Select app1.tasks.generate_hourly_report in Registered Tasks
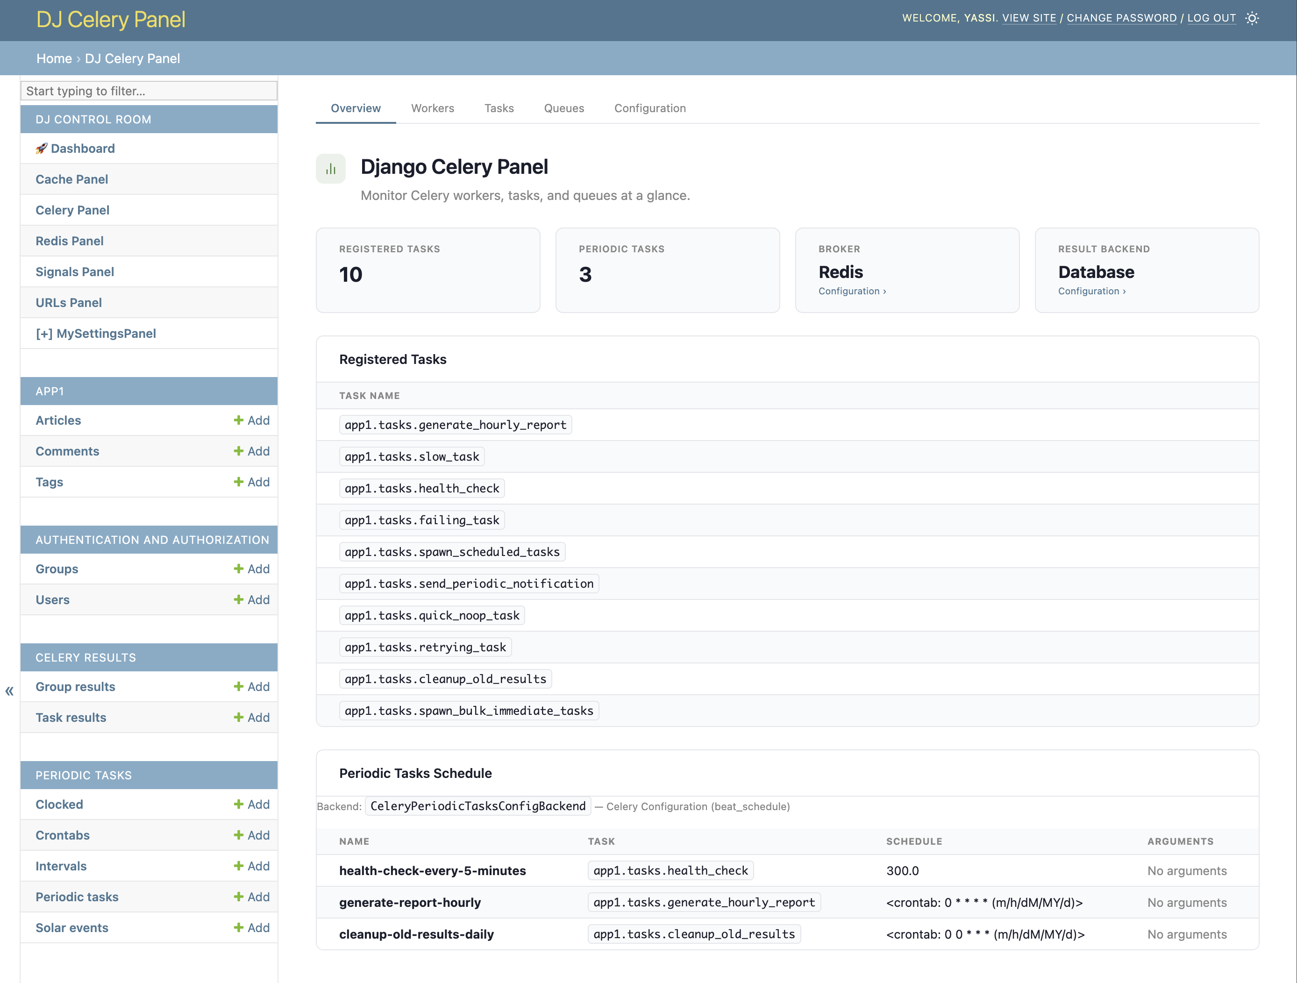Image resolution: width=1297 pixels, height=983 pixels. [456, 425]
